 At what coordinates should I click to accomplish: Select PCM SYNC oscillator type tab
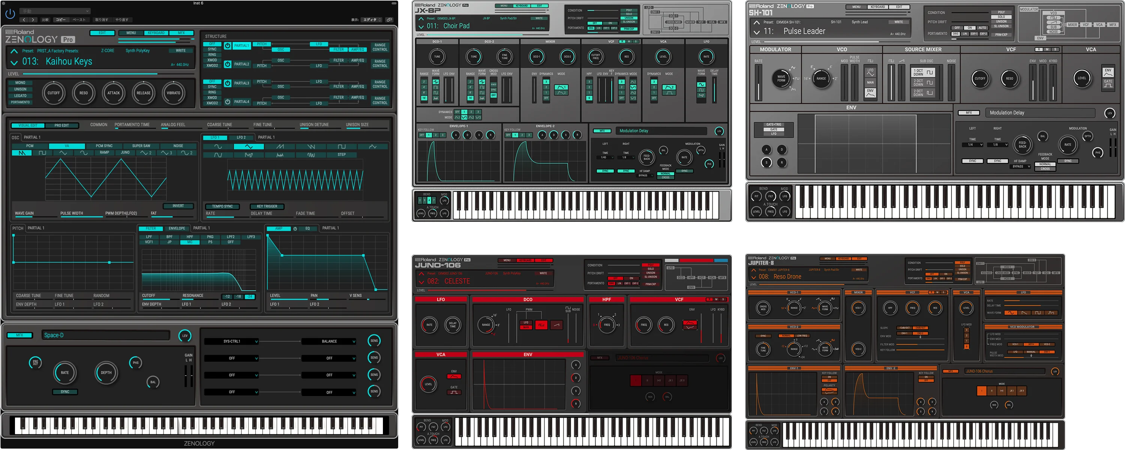(x=104, y=146)
